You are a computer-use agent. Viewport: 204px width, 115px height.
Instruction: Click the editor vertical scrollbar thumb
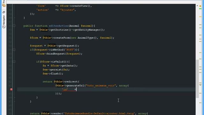point(197,79)
